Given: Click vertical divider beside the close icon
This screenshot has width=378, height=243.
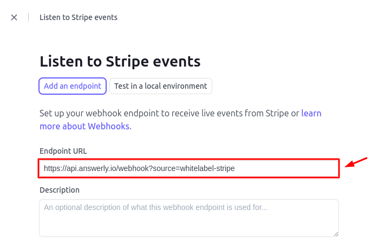Looking at the screenshot, I should (x=29, y=17).
